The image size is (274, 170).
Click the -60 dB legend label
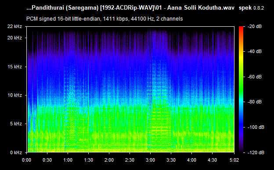pos(254,77)
